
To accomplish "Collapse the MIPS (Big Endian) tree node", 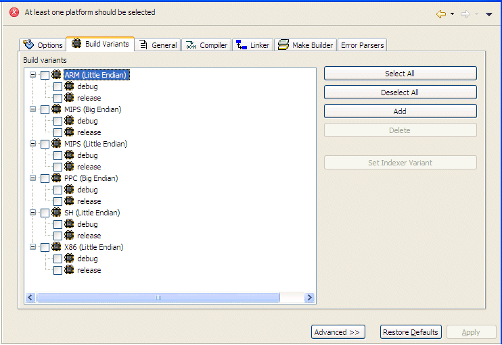I will tap(32, 109).
